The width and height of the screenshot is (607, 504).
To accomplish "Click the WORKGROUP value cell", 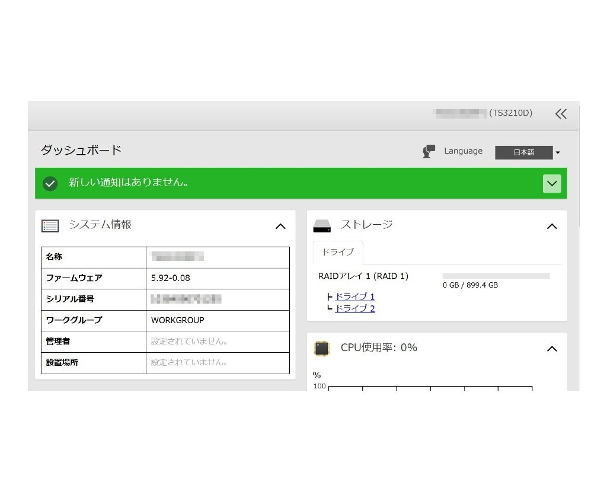I will click(217, 321).
